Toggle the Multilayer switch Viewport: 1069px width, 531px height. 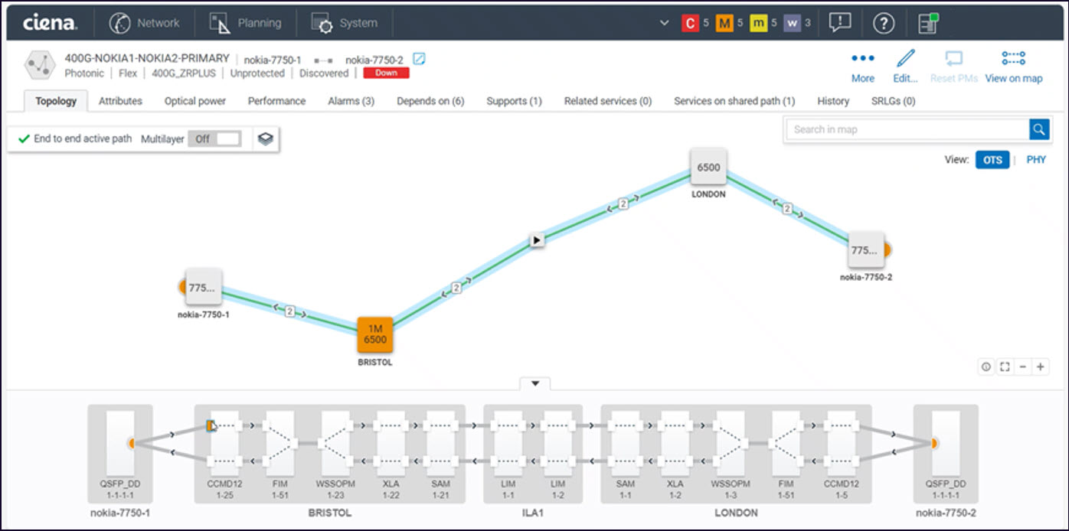[214, 139]
